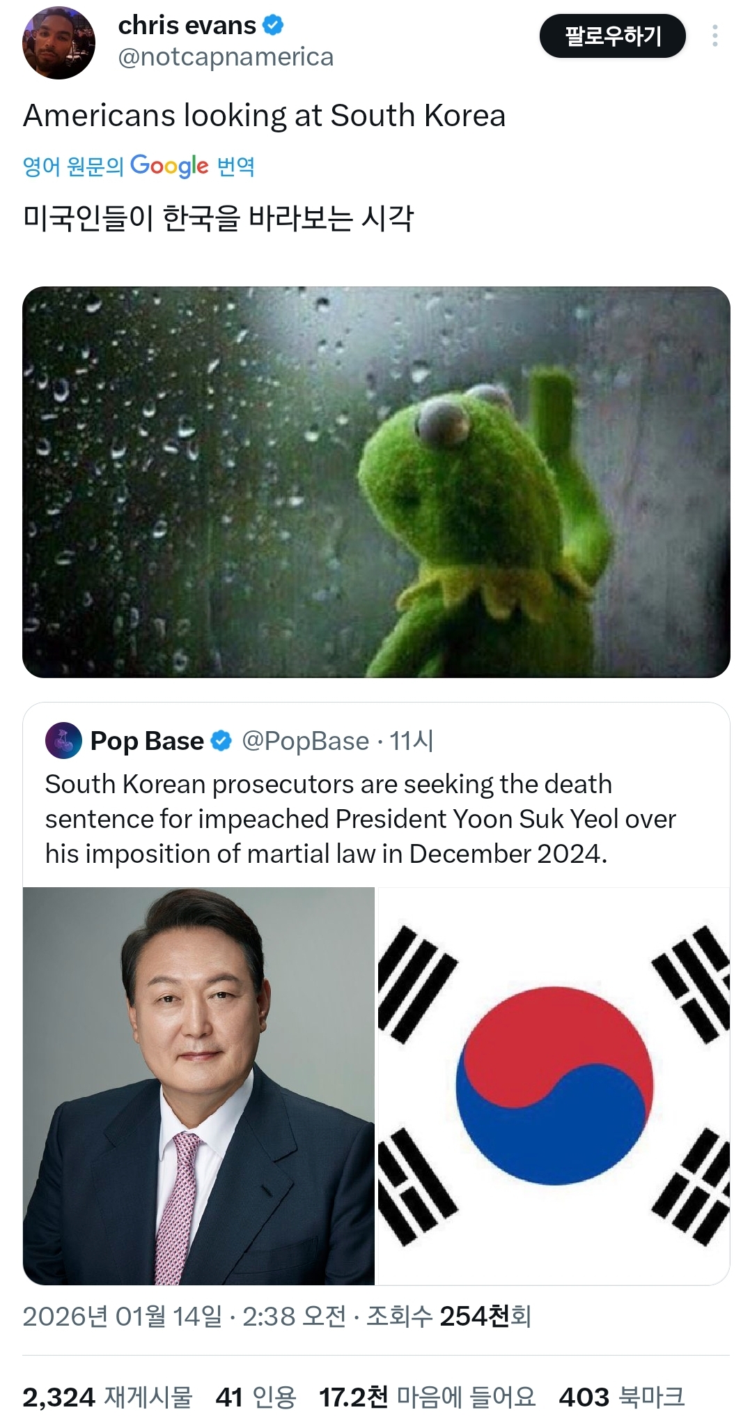The image size is (750, 1426).
Task: Tap the chris evans display name
Action: (187, 26)
